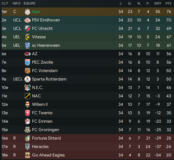Click the sc Heerenveen badge icon

pyautogui.click(x=27, y=45)
